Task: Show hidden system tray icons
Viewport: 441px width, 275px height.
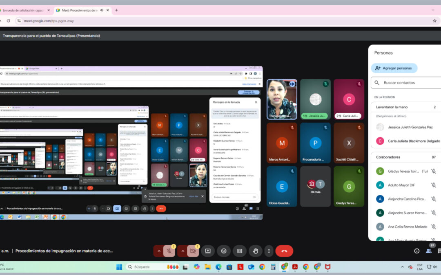Action: coord(403,267)
